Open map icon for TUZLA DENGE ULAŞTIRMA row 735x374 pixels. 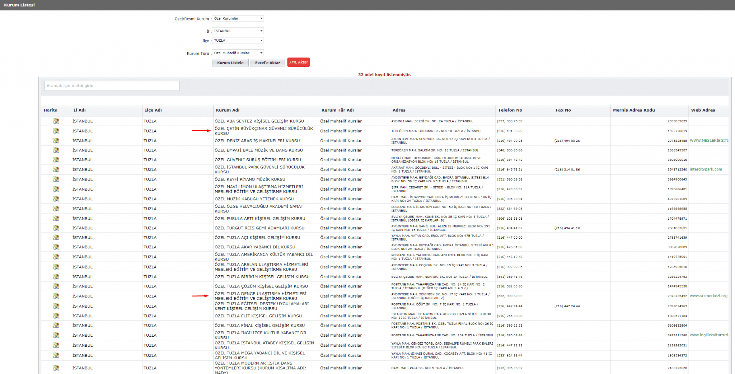[x=56, y=296]
